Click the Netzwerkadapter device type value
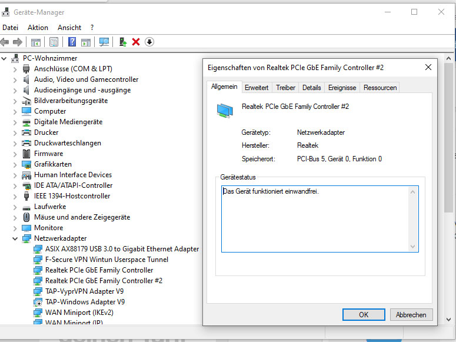456x342 pixels. [x=321, y=132]
